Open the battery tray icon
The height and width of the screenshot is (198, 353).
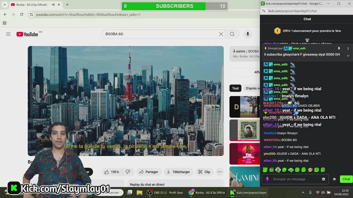(x=329, y=193)
